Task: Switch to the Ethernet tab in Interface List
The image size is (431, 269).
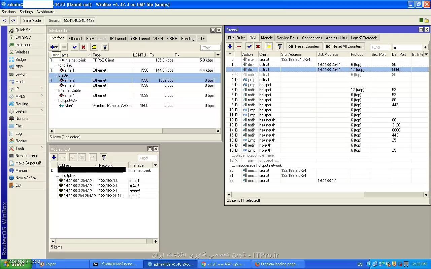Action: pyautogui.click(x=75, y=39)
